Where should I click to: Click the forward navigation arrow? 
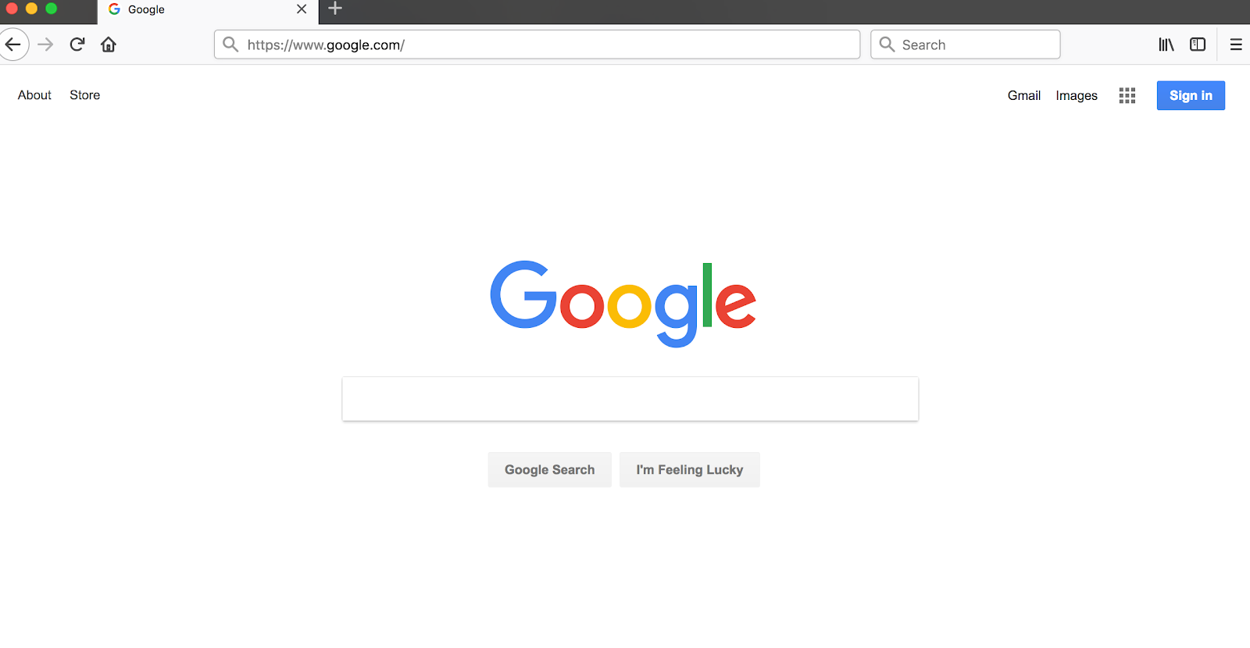45,45
